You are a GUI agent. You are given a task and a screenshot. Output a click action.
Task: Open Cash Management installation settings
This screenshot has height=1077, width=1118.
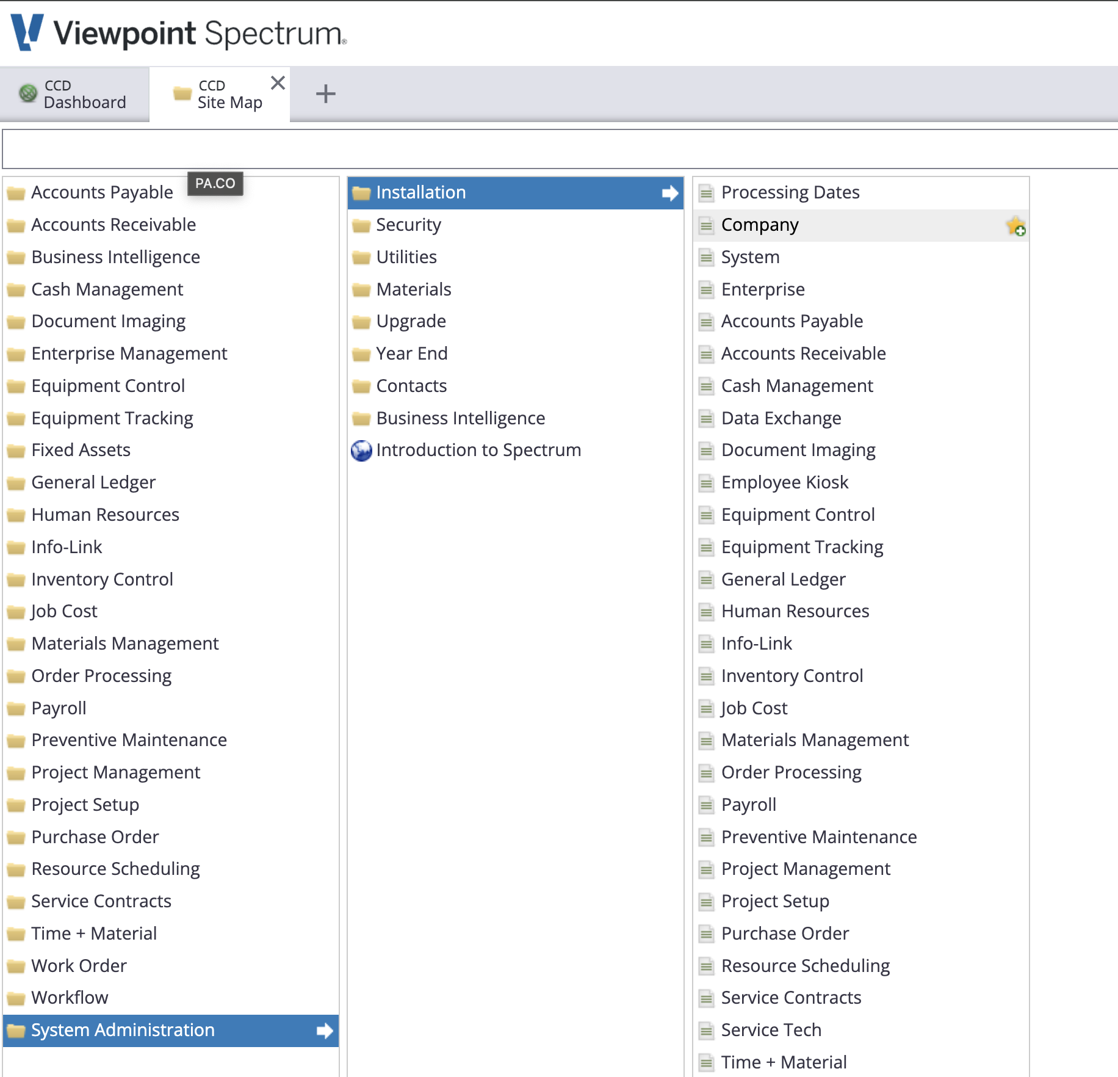point(861,386)
